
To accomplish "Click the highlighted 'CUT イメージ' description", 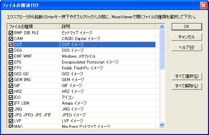I will (73, 45).
